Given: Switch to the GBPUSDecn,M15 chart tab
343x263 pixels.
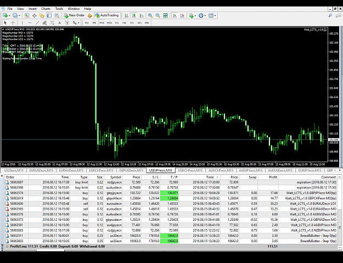Looking at the screenshot, I should [x=131, y=170].
